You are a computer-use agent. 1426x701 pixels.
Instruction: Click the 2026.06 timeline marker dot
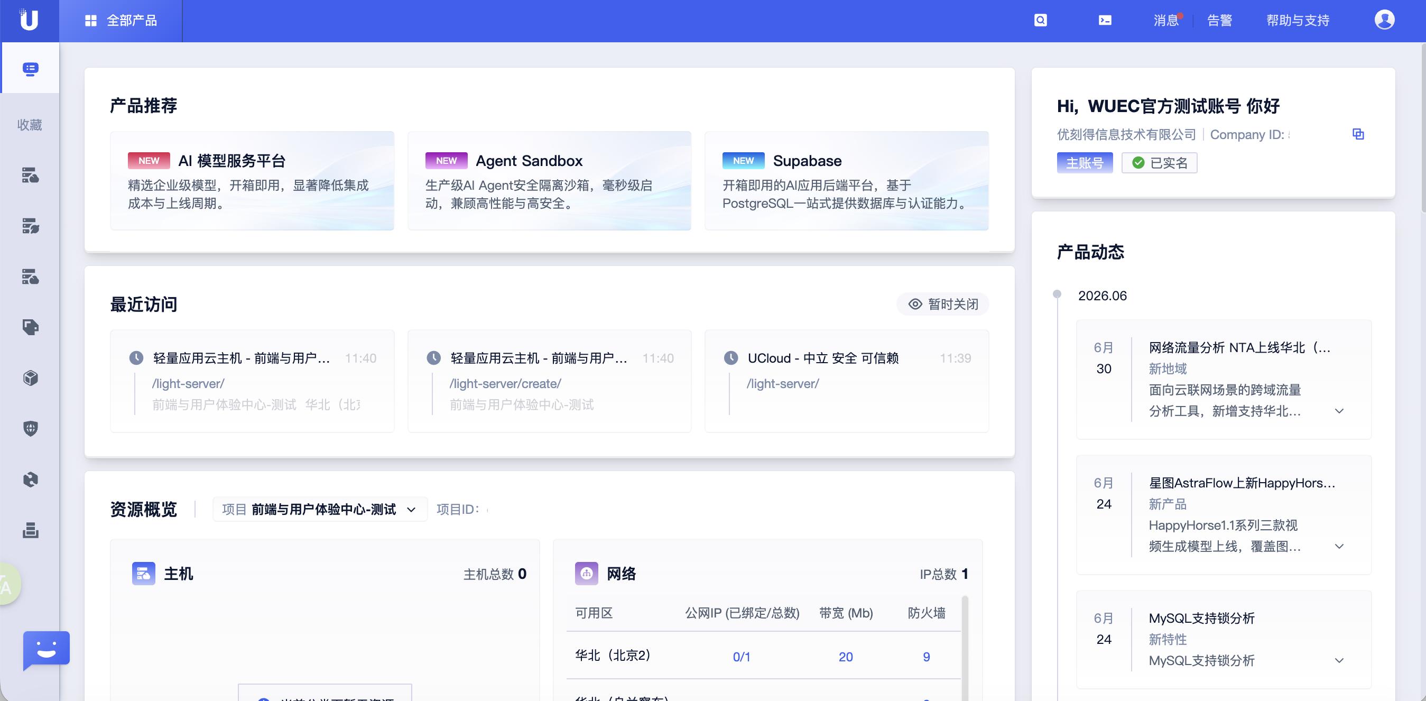coord(1057,294)
